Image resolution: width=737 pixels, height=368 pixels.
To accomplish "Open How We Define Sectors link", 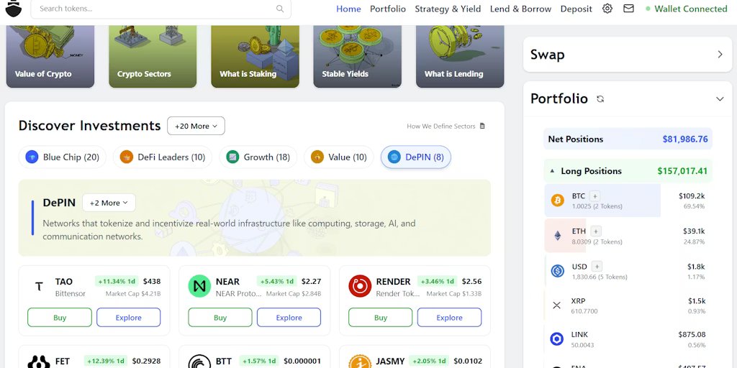I will click(x=446, y=126).
